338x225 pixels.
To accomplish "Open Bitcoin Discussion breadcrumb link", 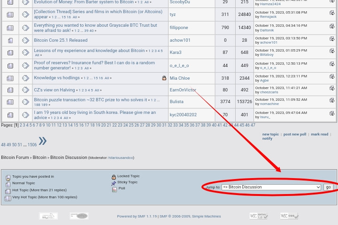I will 69,157.
